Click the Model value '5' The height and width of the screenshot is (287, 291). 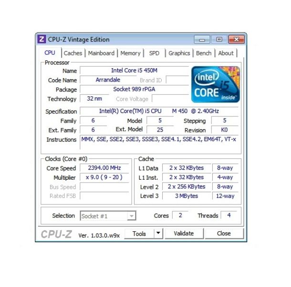[x=160, y=121]
